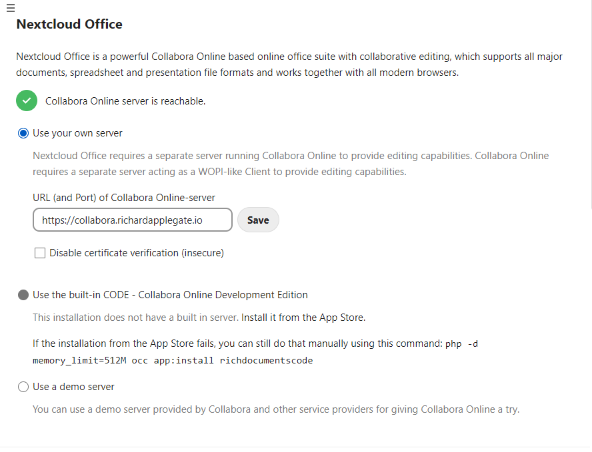
Task: Click the Nextcloud Office heading
Action: [69, 25]
